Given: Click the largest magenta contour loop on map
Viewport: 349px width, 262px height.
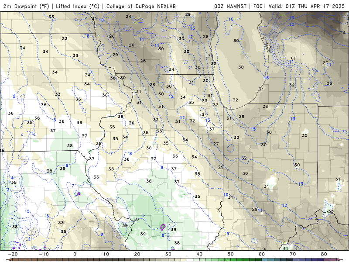Looking at the screenshot, I should (163, 227).
